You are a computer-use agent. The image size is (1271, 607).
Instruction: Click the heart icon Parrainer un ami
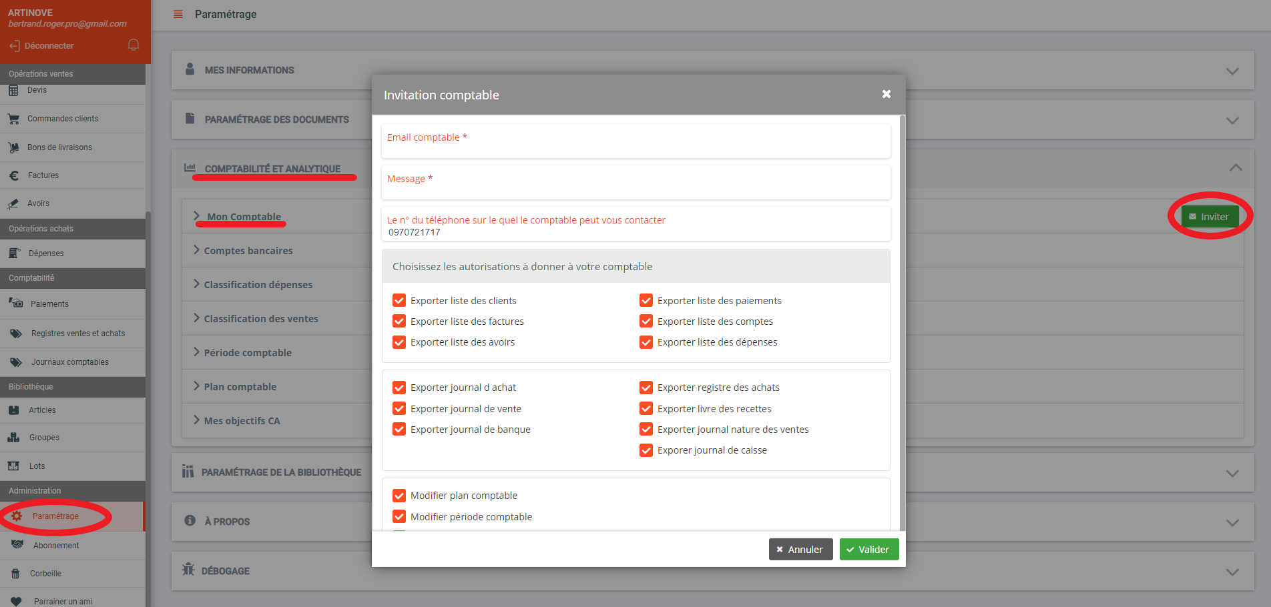click(x=16, y=601)
